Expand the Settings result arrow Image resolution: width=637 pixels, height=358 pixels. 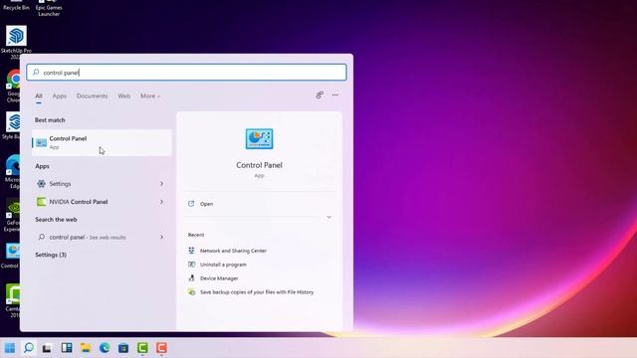click(x=161, y=184)
